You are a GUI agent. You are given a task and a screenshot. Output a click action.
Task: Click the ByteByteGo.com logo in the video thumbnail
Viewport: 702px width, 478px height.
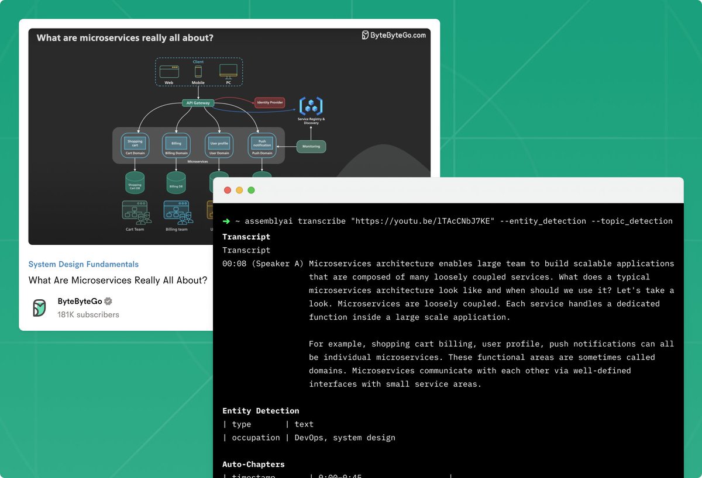tap(394, 36)
